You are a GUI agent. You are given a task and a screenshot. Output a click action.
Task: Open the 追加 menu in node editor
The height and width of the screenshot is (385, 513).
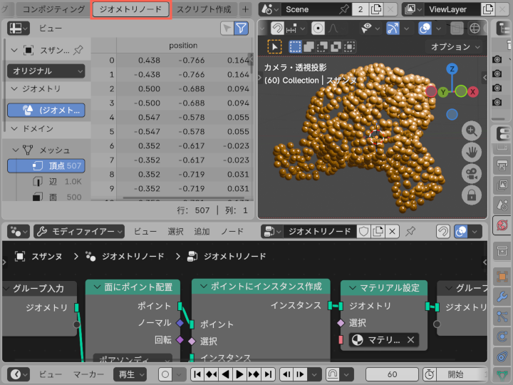point(202,232)
